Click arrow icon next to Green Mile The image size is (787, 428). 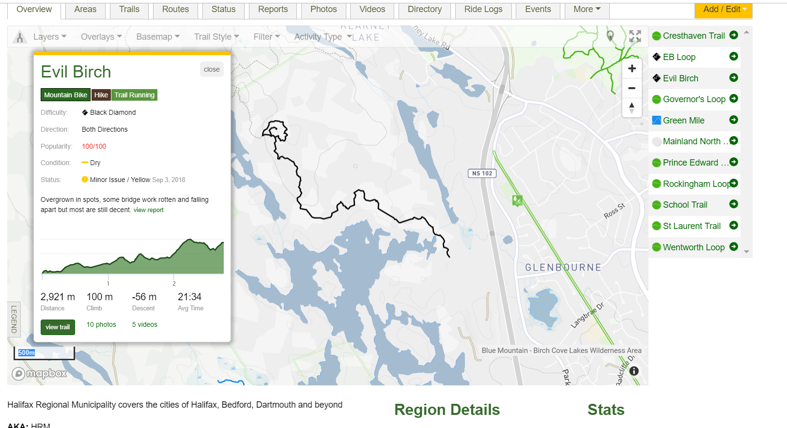[733, 120]
